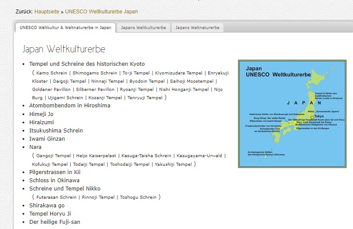Switch to Japans Weltkulturerbe tab
This screenshot has width=353, height=229.
click(144, 27)
